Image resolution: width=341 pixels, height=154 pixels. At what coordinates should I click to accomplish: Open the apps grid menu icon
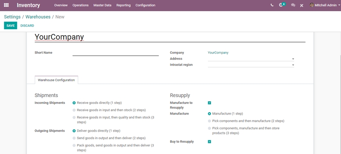tap(6, 5)
